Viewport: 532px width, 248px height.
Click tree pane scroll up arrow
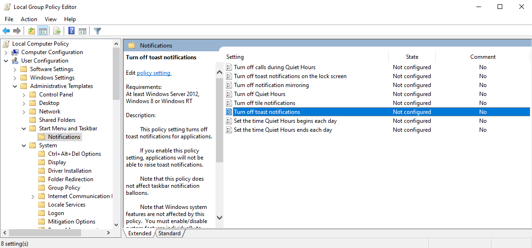coord(116,44)
